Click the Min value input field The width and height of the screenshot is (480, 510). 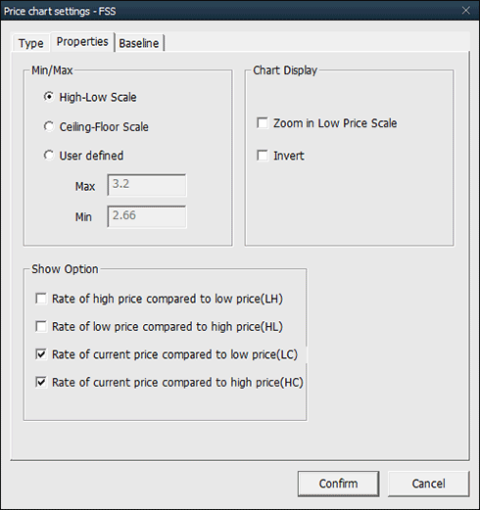tap(147, 216)
